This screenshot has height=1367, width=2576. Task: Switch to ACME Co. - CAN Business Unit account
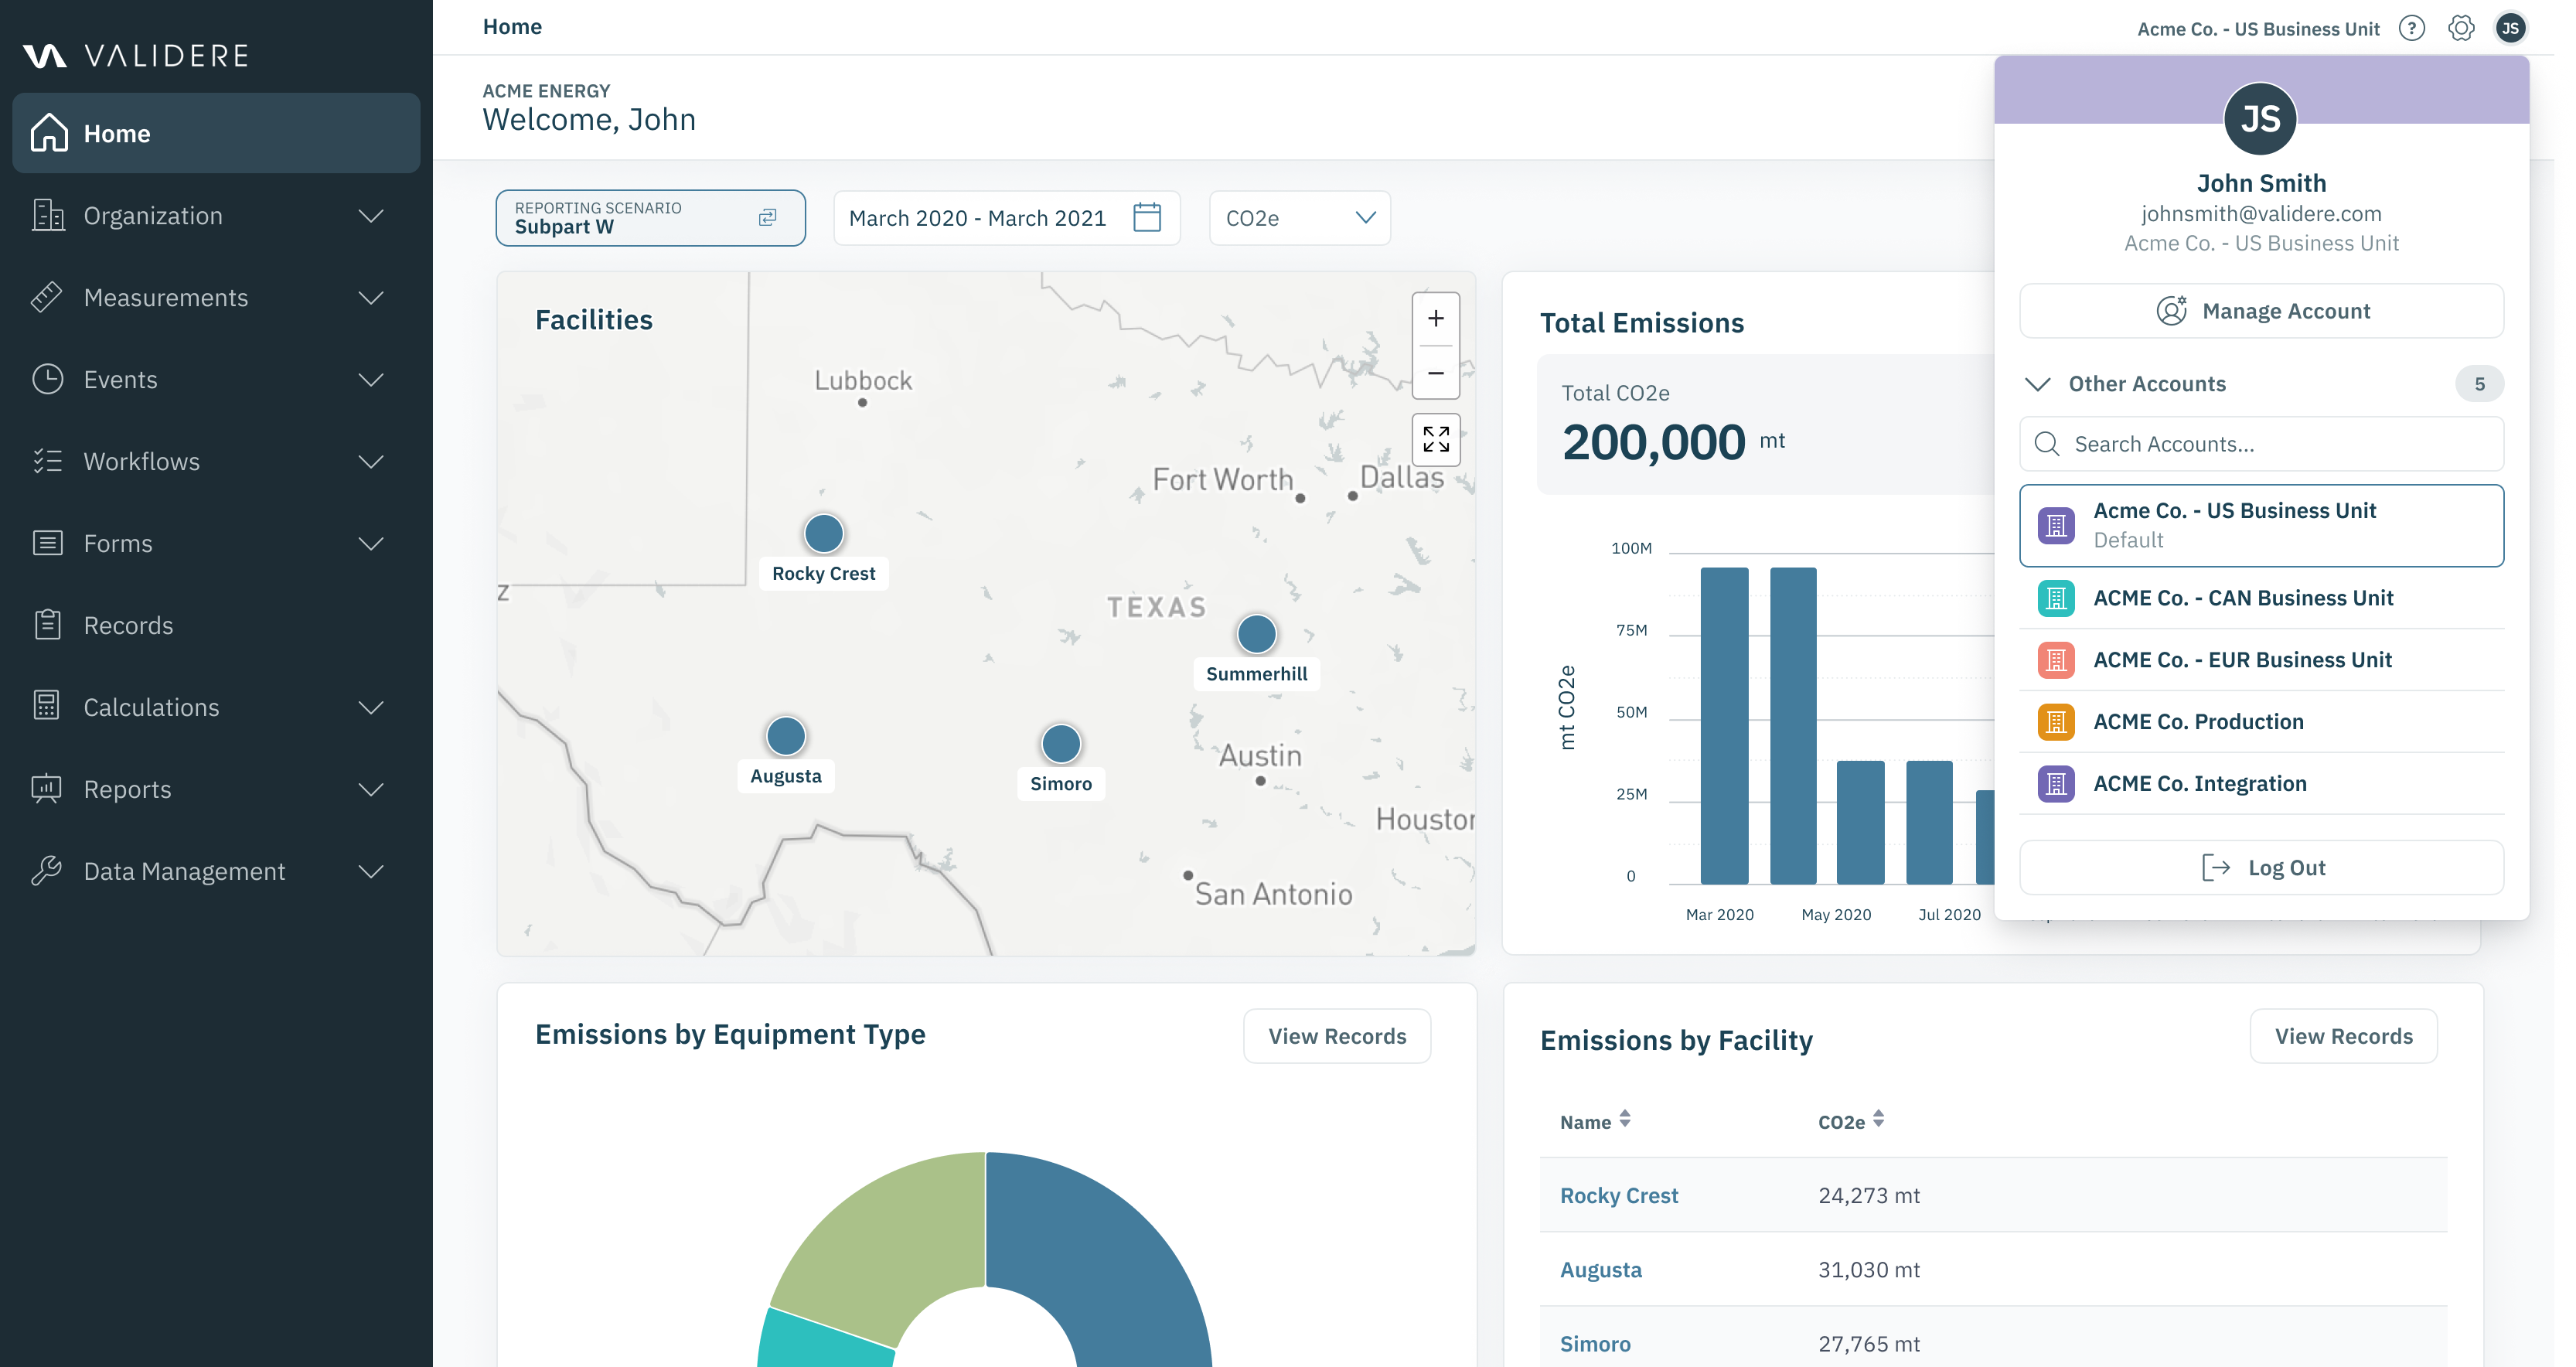coord(2261,598)
